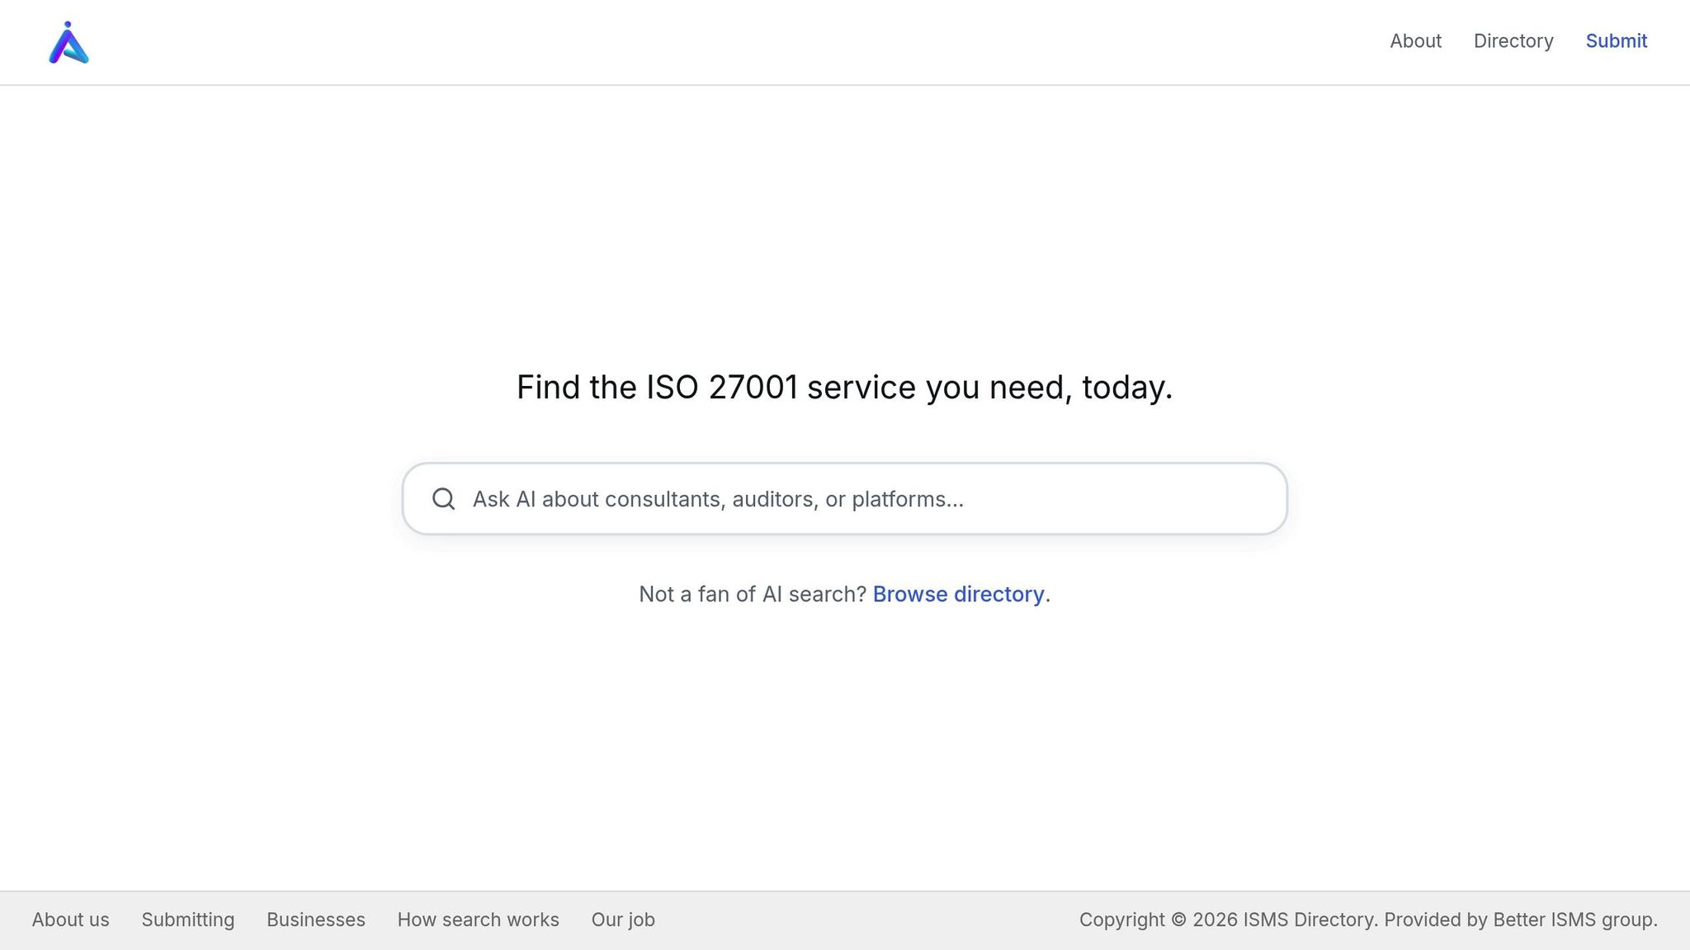Click the Browse directory link
The image size is (1690, 950).
[x=958, y=594]
